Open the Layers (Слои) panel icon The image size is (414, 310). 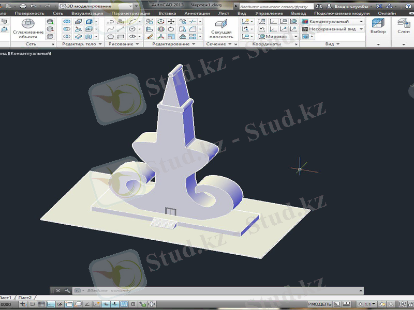click(403, 26)
